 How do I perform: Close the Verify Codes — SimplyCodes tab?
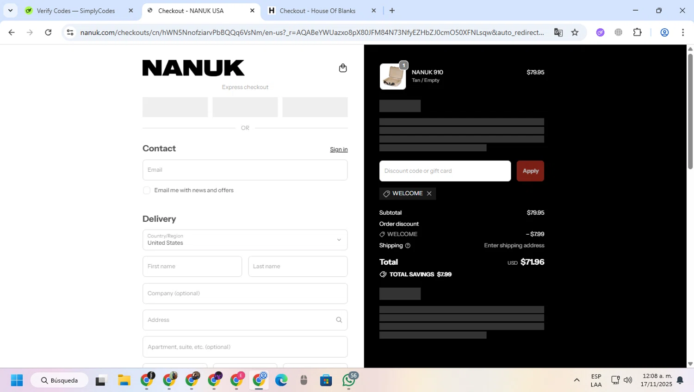tap(131, 11)
